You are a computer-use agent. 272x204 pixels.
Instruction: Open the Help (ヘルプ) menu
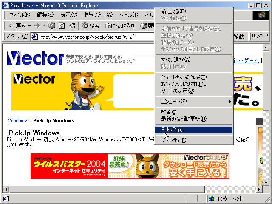(149, 15)
